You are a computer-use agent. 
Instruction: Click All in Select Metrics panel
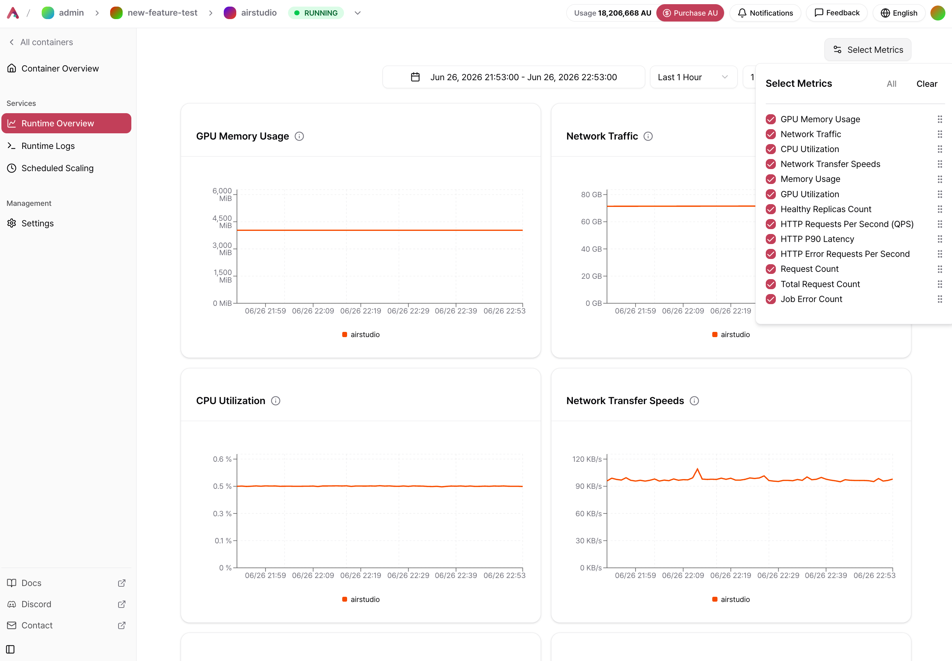892,84
